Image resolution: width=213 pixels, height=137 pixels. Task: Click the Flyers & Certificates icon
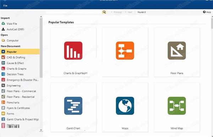point(3,108)
